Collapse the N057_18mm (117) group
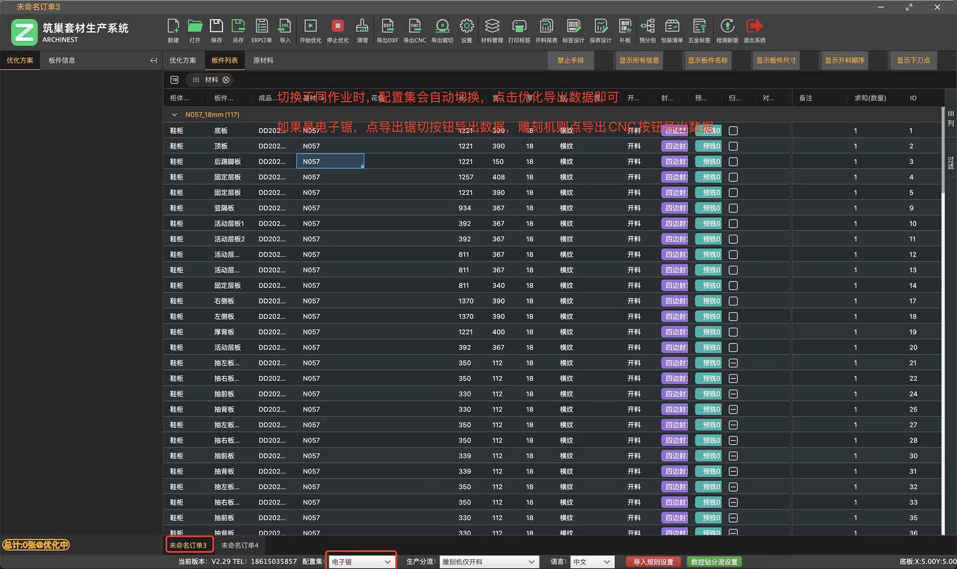The height and width of the screenshot is (569, 957). click(x=175, y=115)
